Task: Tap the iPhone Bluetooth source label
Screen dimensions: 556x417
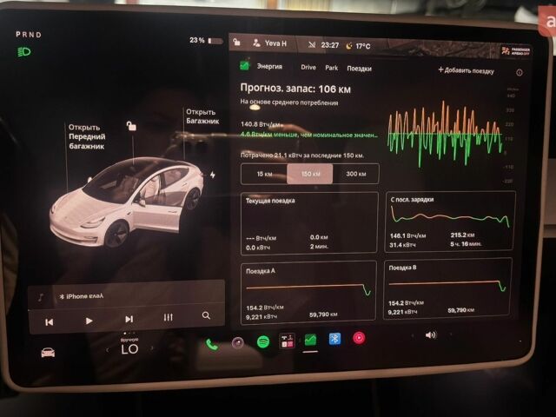Action: click(82, 296)
